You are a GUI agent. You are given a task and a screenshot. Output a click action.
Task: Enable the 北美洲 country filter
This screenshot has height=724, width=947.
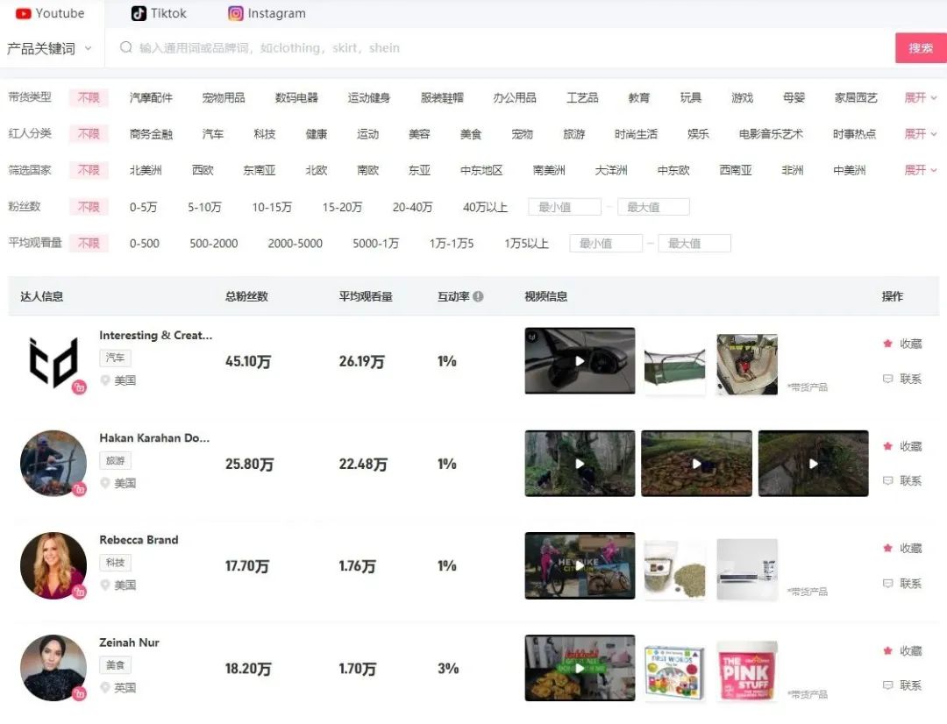tap(146, 170)
